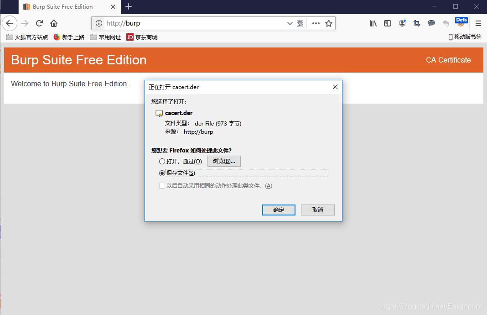487x315 pixels.
Task: Select the 保存文件 radio option
Action: (162, 173)
